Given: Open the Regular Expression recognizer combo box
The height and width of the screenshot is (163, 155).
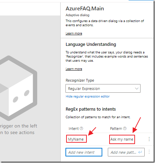Looking at the screenshot, I should coord(103,89).
